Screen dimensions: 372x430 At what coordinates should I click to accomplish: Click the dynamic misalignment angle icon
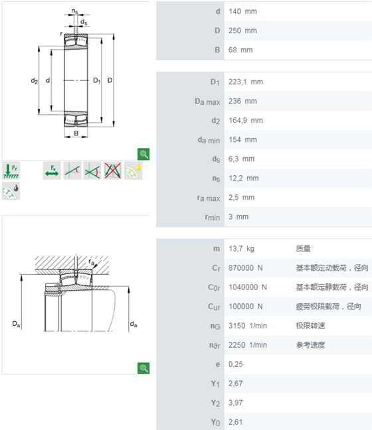click(92, 171)
